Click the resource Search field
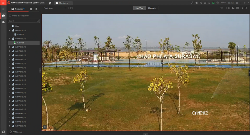The width and height of the screenshot is (250, 135). [x=24, y=21]
